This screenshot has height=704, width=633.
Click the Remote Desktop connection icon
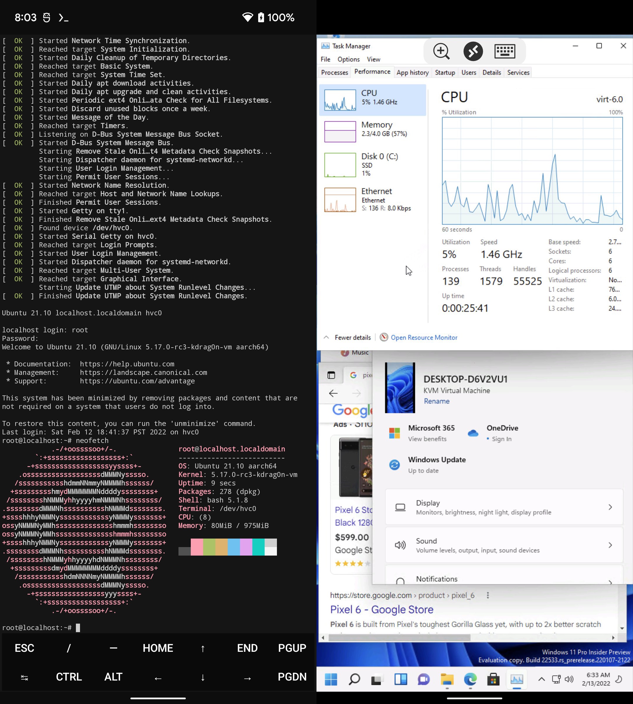[x=474, y=51]
